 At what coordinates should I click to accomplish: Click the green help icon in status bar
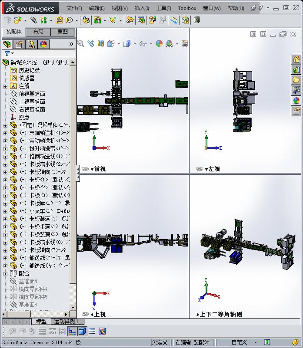point(267,342)
